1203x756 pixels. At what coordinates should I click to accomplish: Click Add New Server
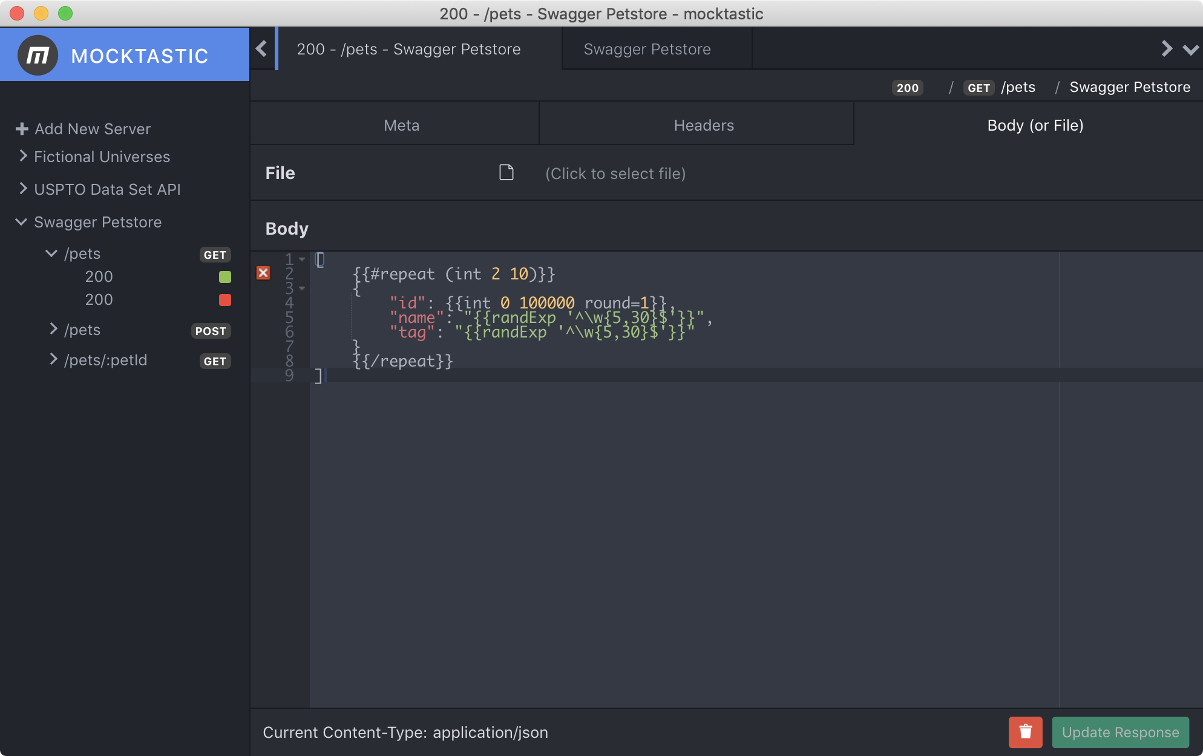click(x=93, y=129)
